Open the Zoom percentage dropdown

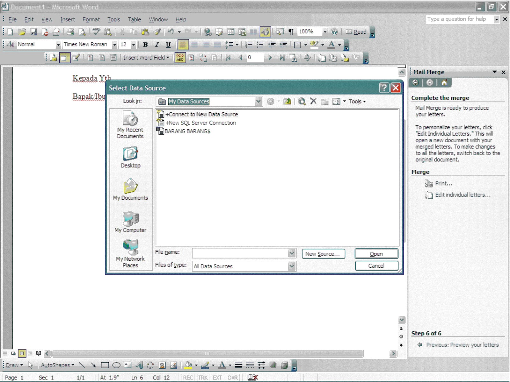coord(325,32)
